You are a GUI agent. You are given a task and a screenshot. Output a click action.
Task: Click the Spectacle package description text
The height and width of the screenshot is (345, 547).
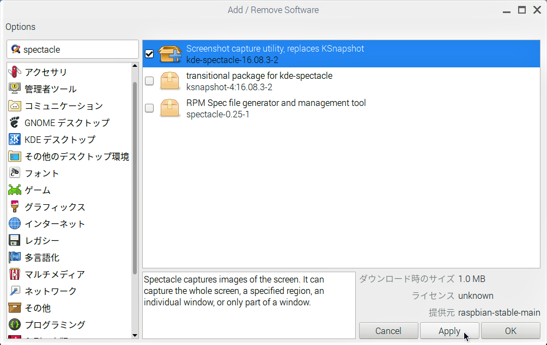(x=234, y=291)
